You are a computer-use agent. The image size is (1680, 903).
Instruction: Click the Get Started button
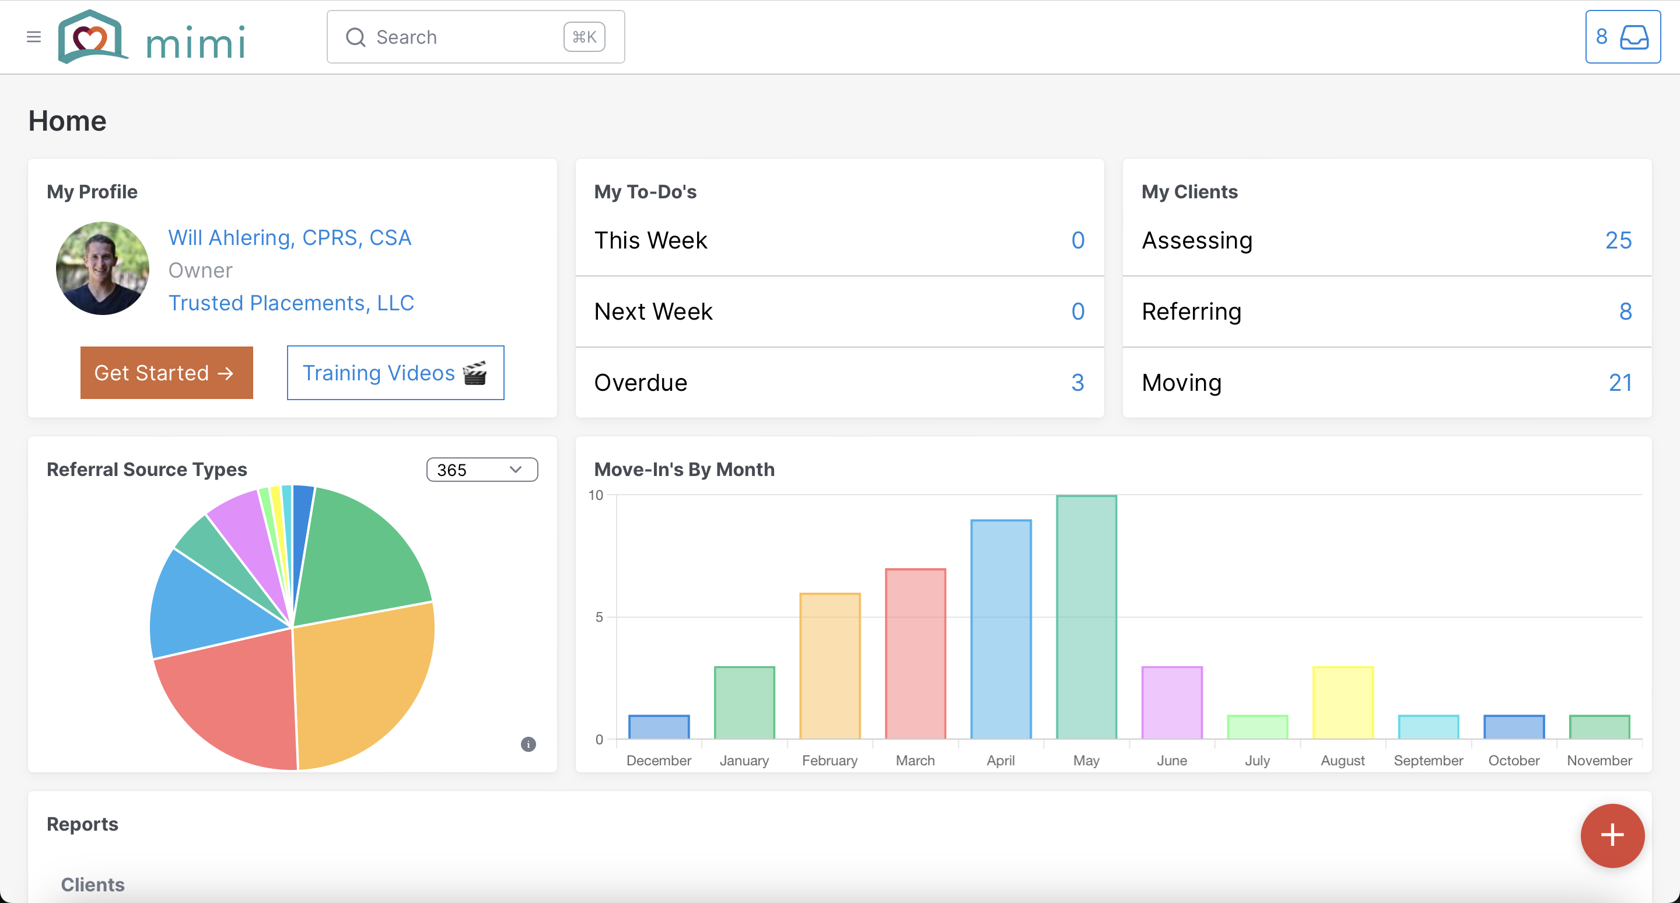tap(166, 373)
